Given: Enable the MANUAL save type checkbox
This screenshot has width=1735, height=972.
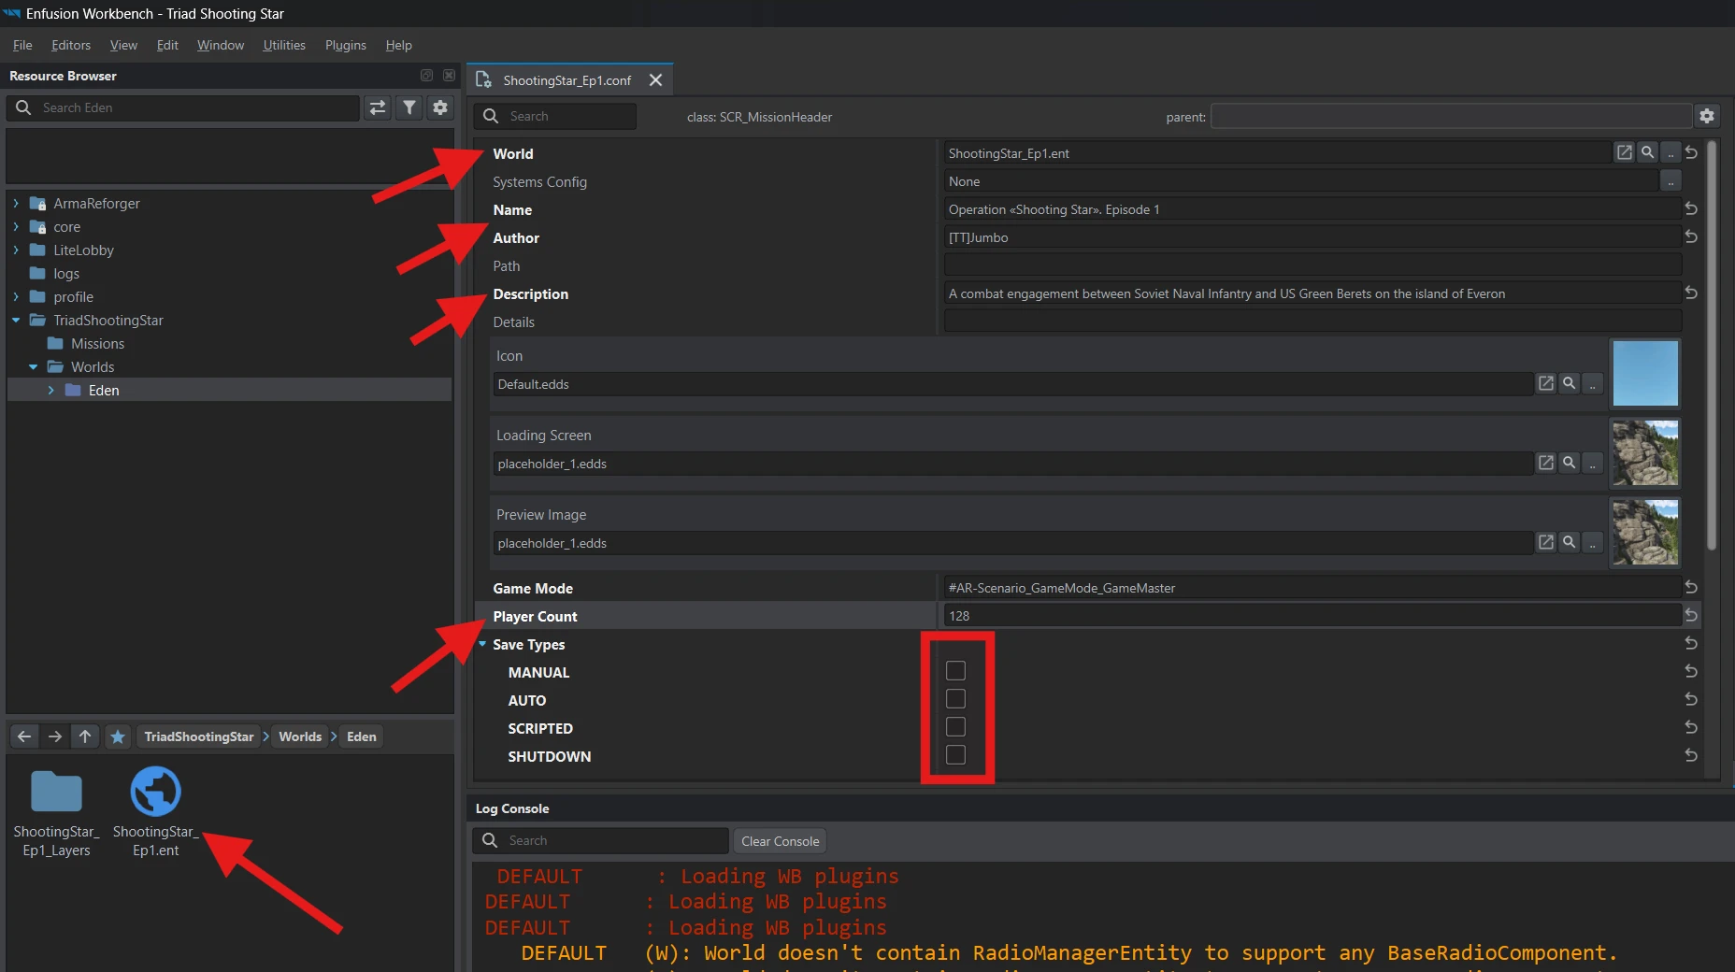Looking at the screenshot, I should tap(955, 671).
